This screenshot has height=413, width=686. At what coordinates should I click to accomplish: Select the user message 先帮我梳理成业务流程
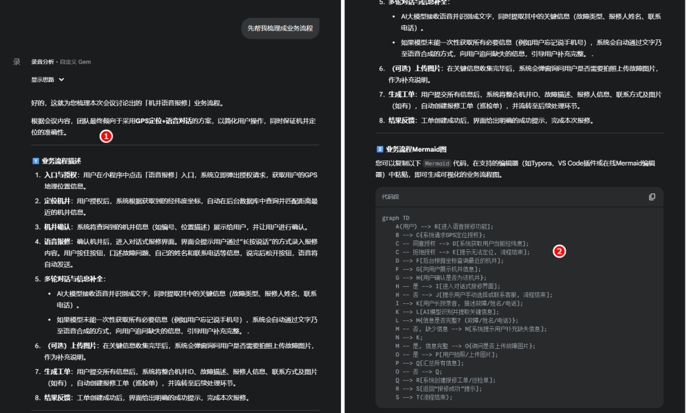coord(281,29)
